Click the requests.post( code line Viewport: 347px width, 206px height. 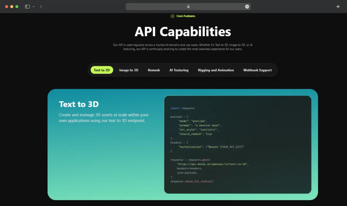pos(190,160)
